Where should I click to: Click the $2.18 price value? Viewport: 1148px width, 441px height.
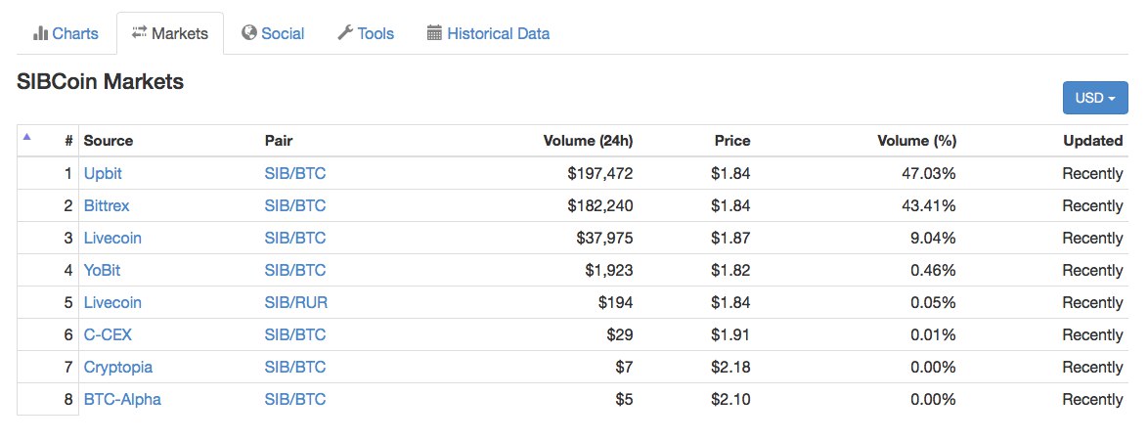tap(730, 367)
